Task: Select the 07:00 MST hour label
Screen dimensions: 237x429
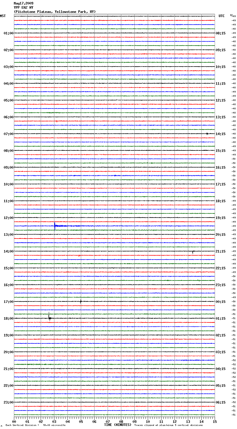Action: [x=9, y=134]
